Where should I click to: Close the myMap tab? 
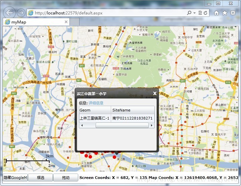66,22
